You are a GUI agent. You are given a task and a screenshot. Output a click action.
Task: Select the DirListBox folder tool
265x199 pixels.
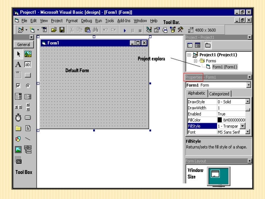coord(18,128)
